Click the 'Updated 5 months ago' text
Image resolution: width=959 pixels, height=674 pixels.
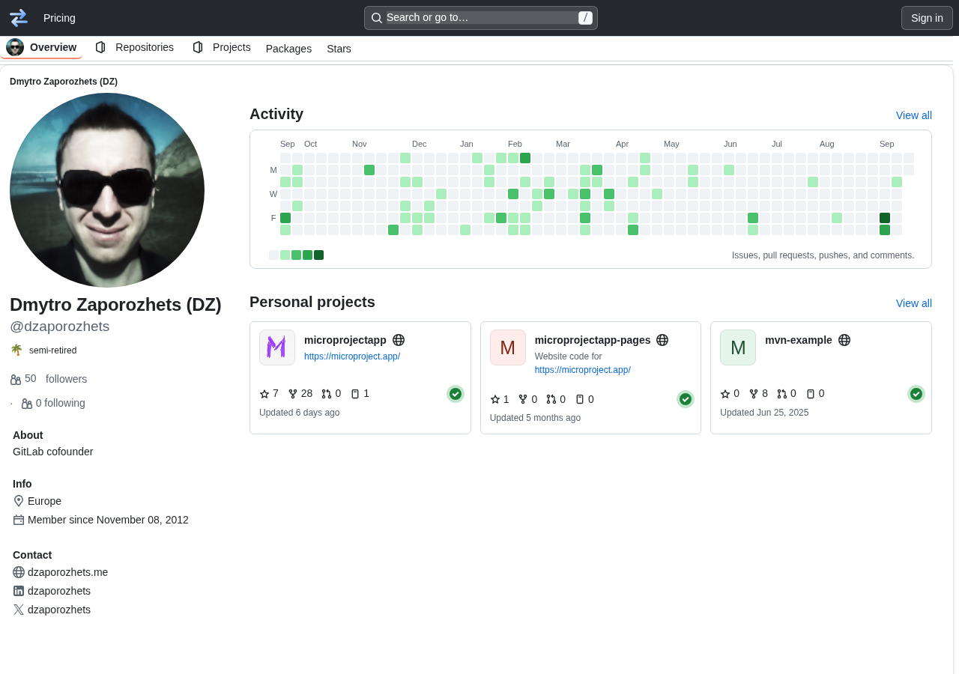535,418
